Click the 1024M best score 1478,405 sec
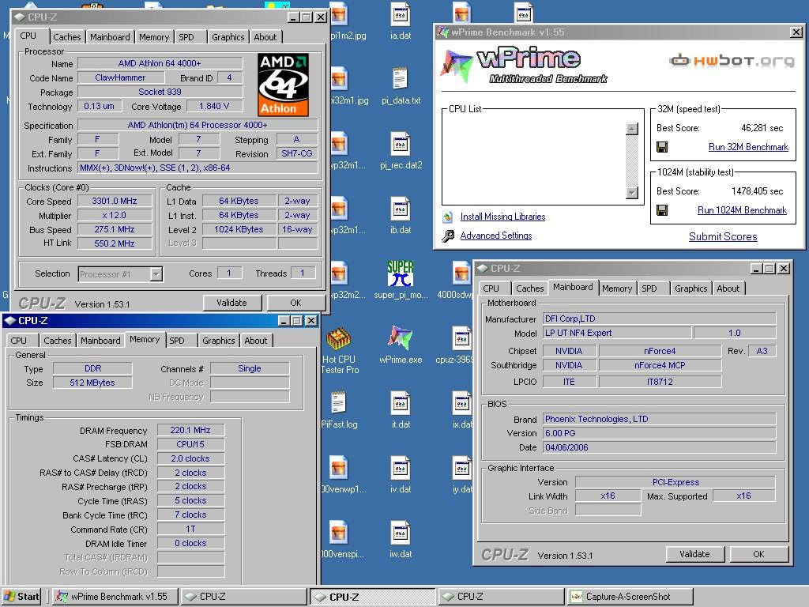The width and height of the screenshot is (809, 607). pos(757,191)
